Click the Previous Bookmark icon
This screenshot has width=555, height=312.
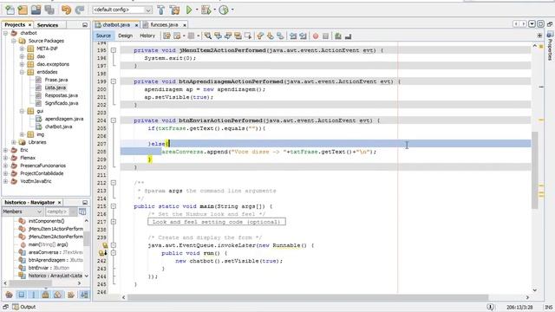click(x=260, y=36)
